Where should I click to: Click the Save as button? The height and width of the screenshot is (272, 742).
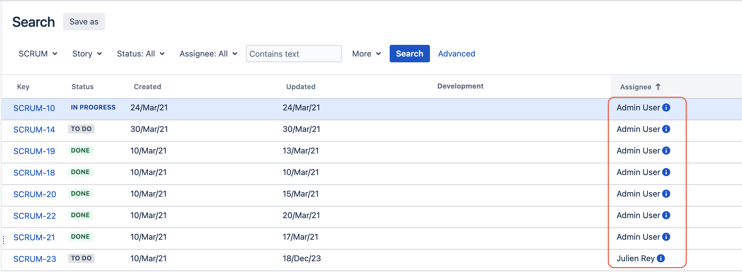pos(84,22)
